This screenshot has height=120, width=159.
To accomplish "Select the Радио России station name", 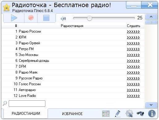I will 30,31.
